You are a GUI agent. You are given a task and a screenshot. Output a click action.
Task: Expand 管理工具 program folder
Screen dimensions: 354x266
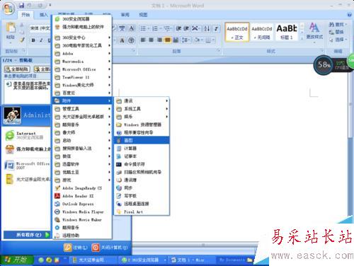point(82,109)
